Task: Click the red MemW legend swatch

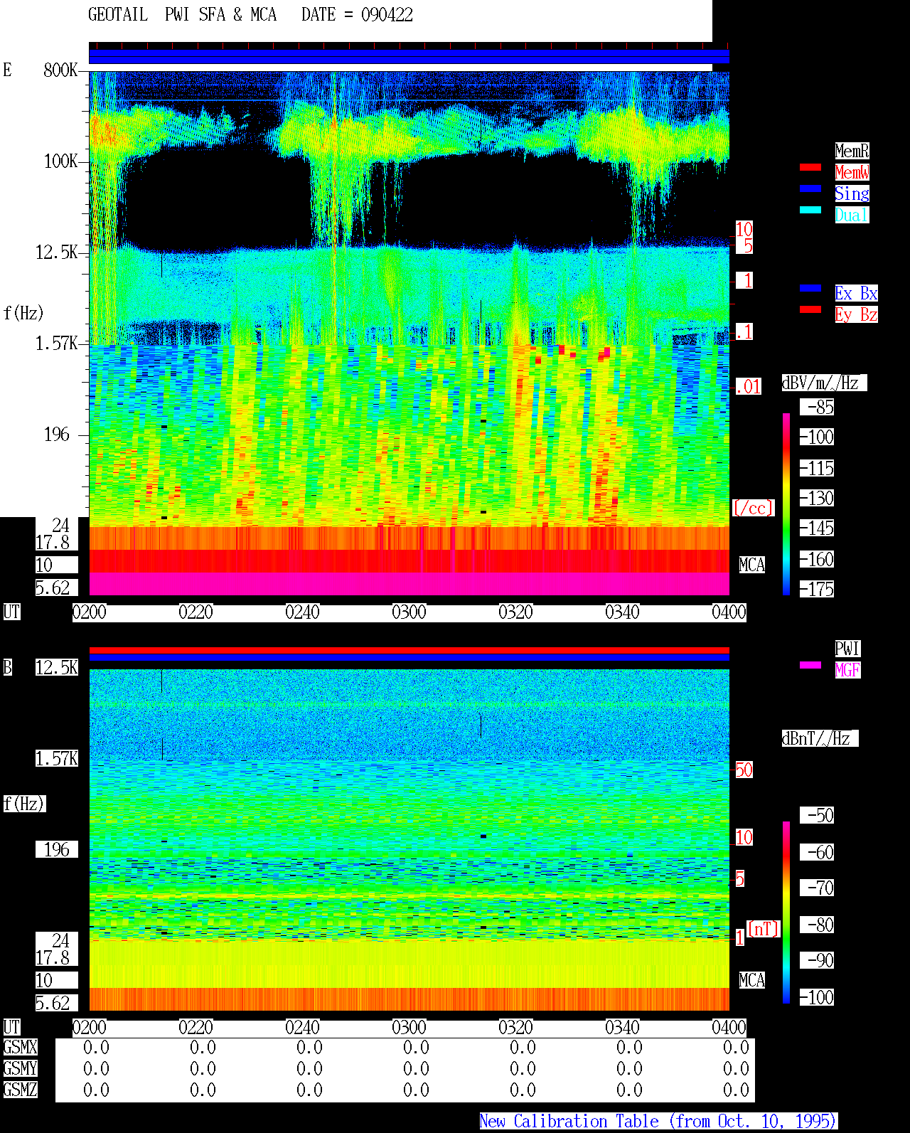Action: pyautogui.click(x=810, y=167)
